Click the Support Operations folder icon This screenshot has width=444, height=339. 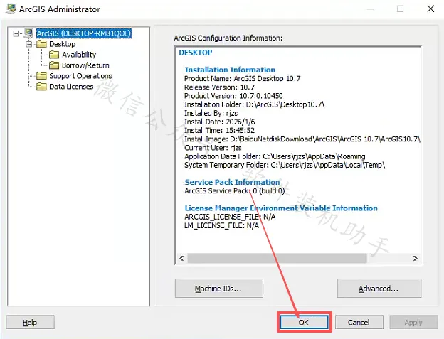(x=41, y=76)
